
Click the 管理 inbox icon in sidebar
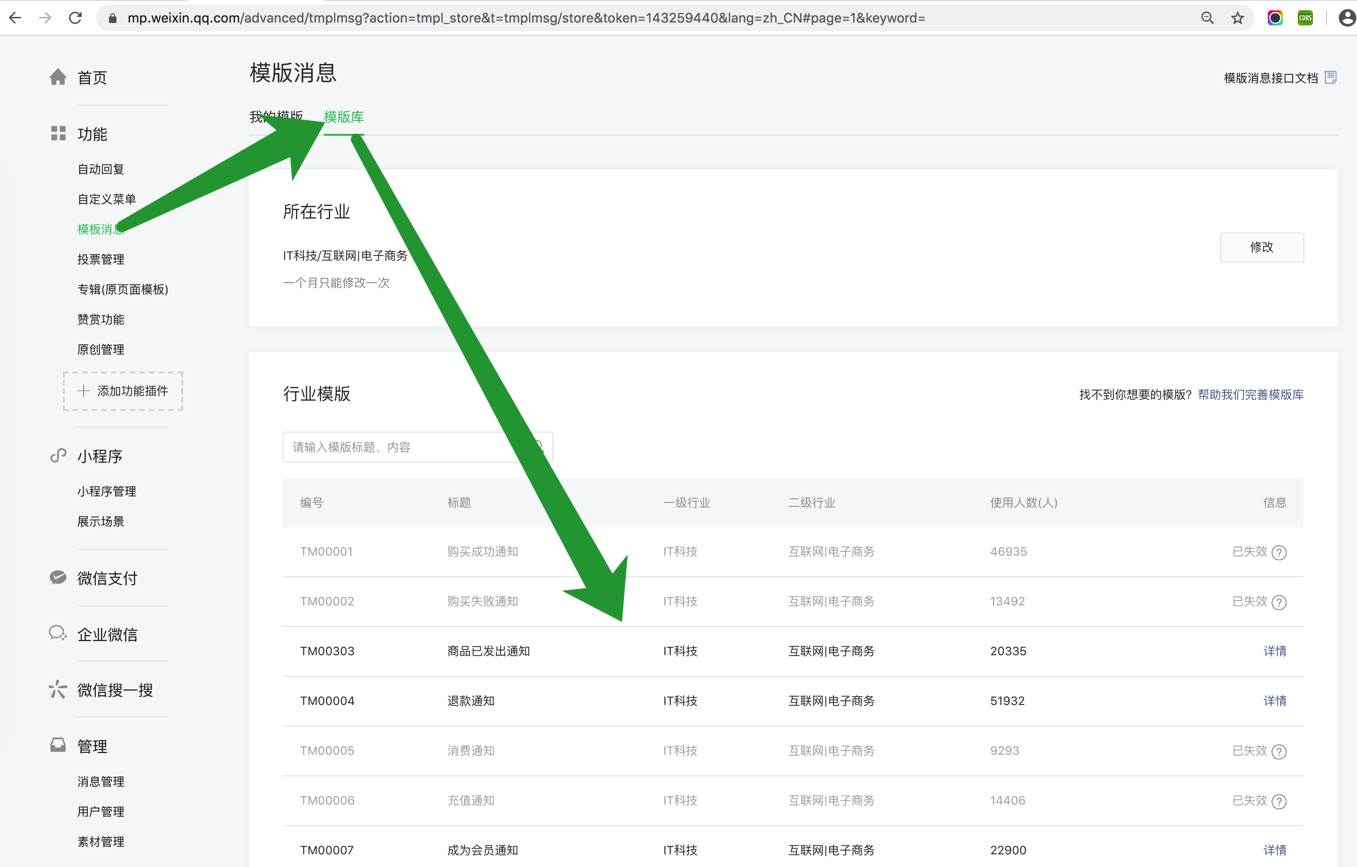58,745
